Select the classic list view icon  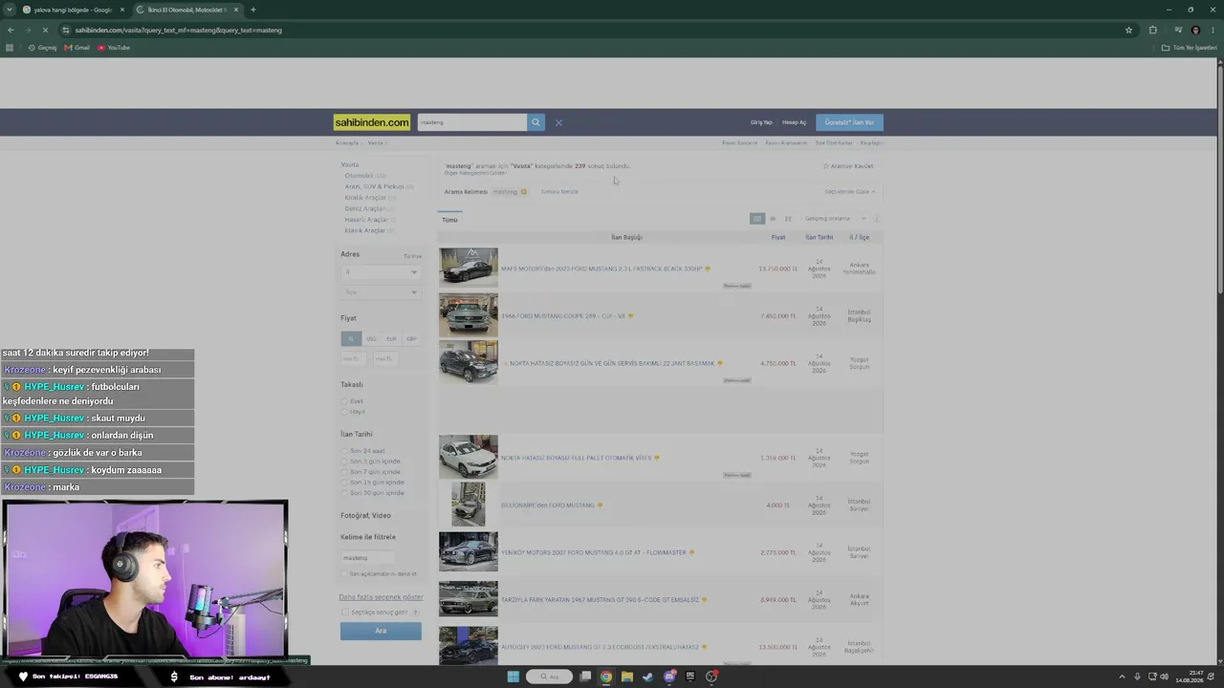pos(756,219)
